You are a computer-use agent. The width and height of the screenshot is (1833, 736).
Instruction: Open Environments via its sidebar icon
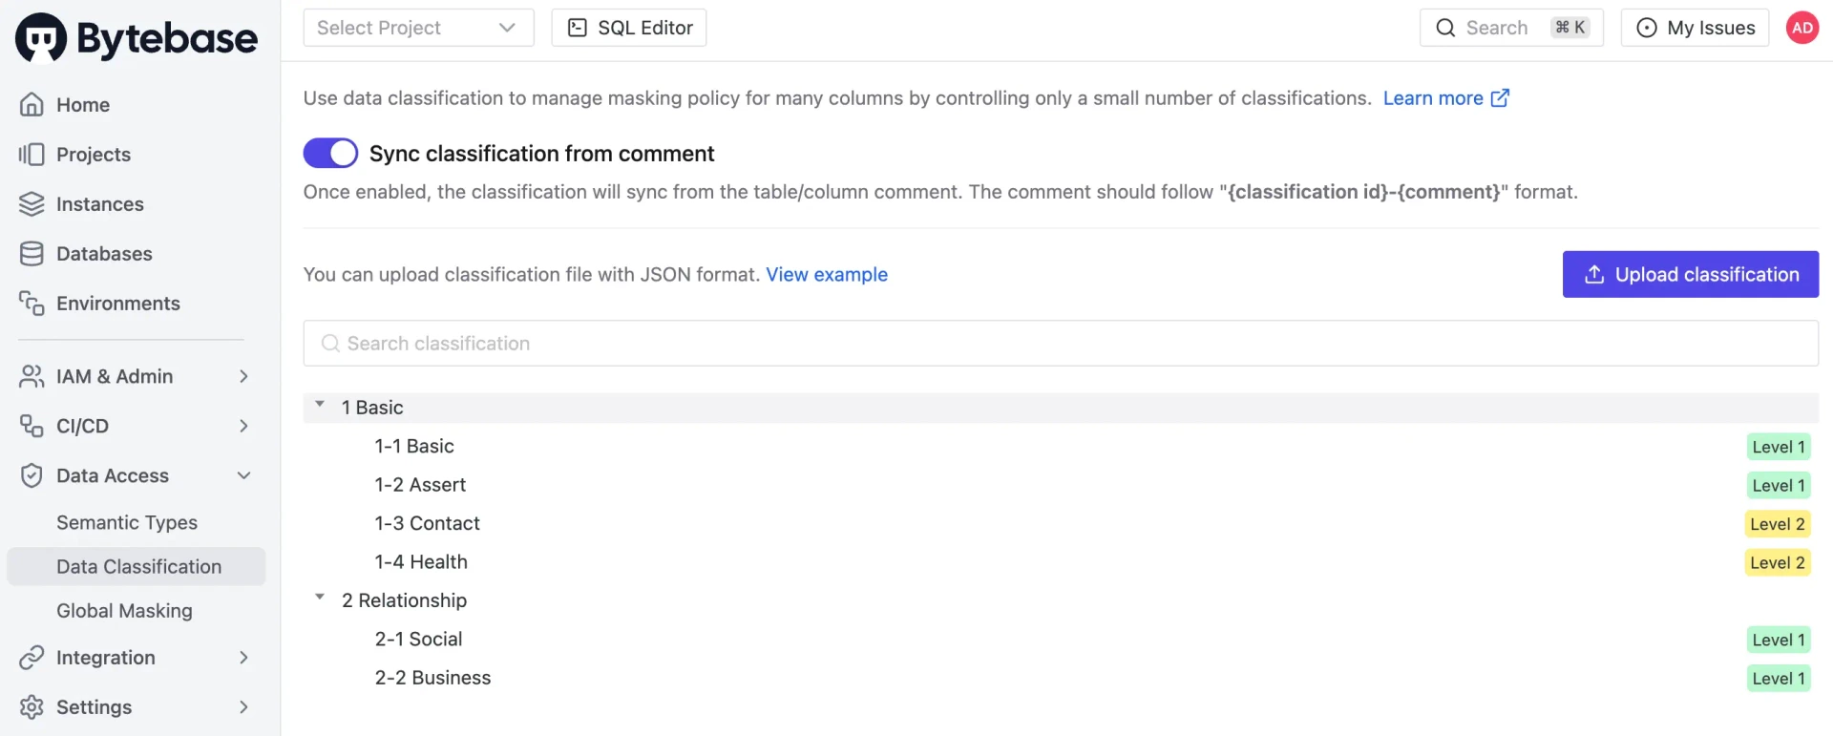32,304
